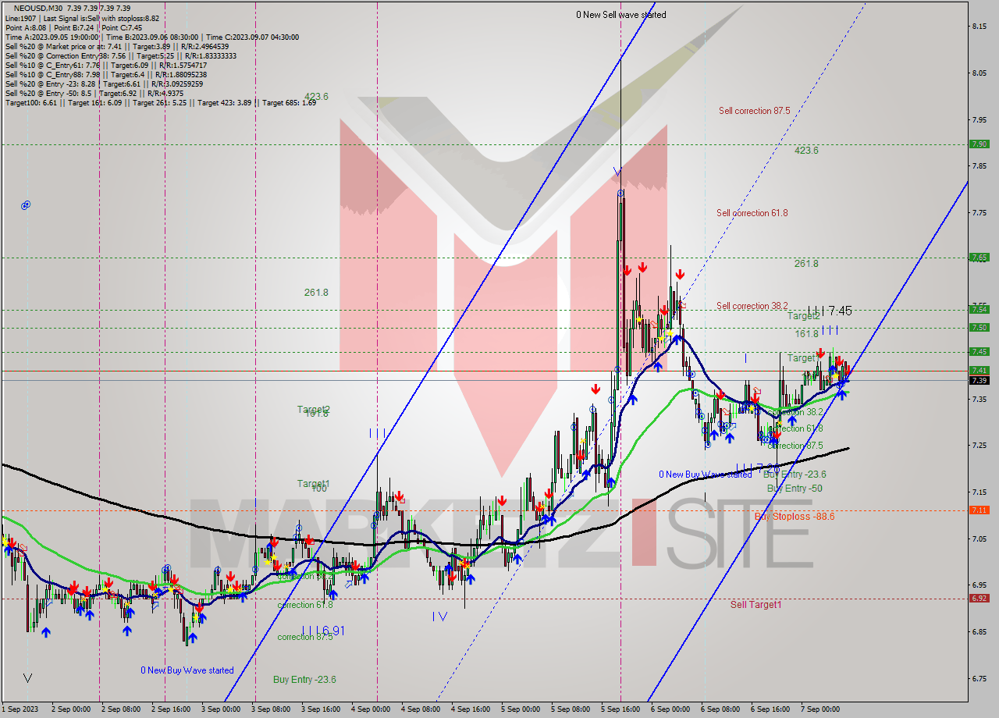
Task: Click the 6.85 price axis value
Action: pos(979,631)
